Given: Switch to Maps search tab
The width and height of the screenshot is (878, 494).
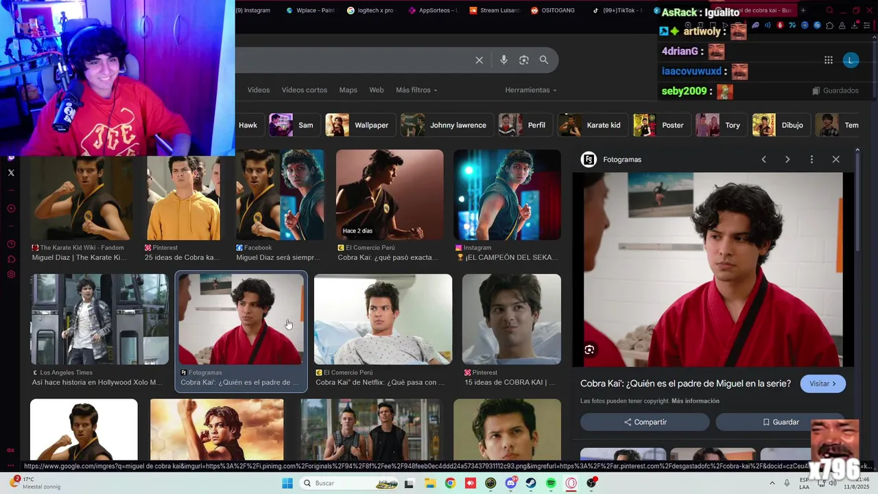Looking at the screenshot, I should click(x=348, y=90).
